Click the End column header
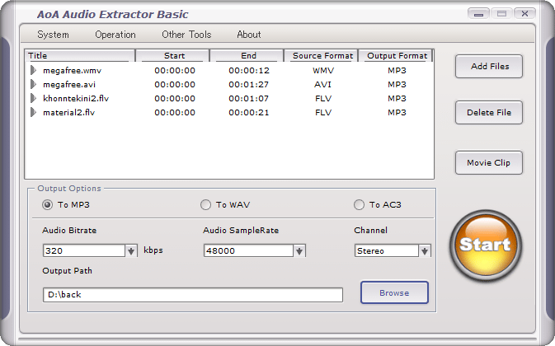 (x=247, y=56)
